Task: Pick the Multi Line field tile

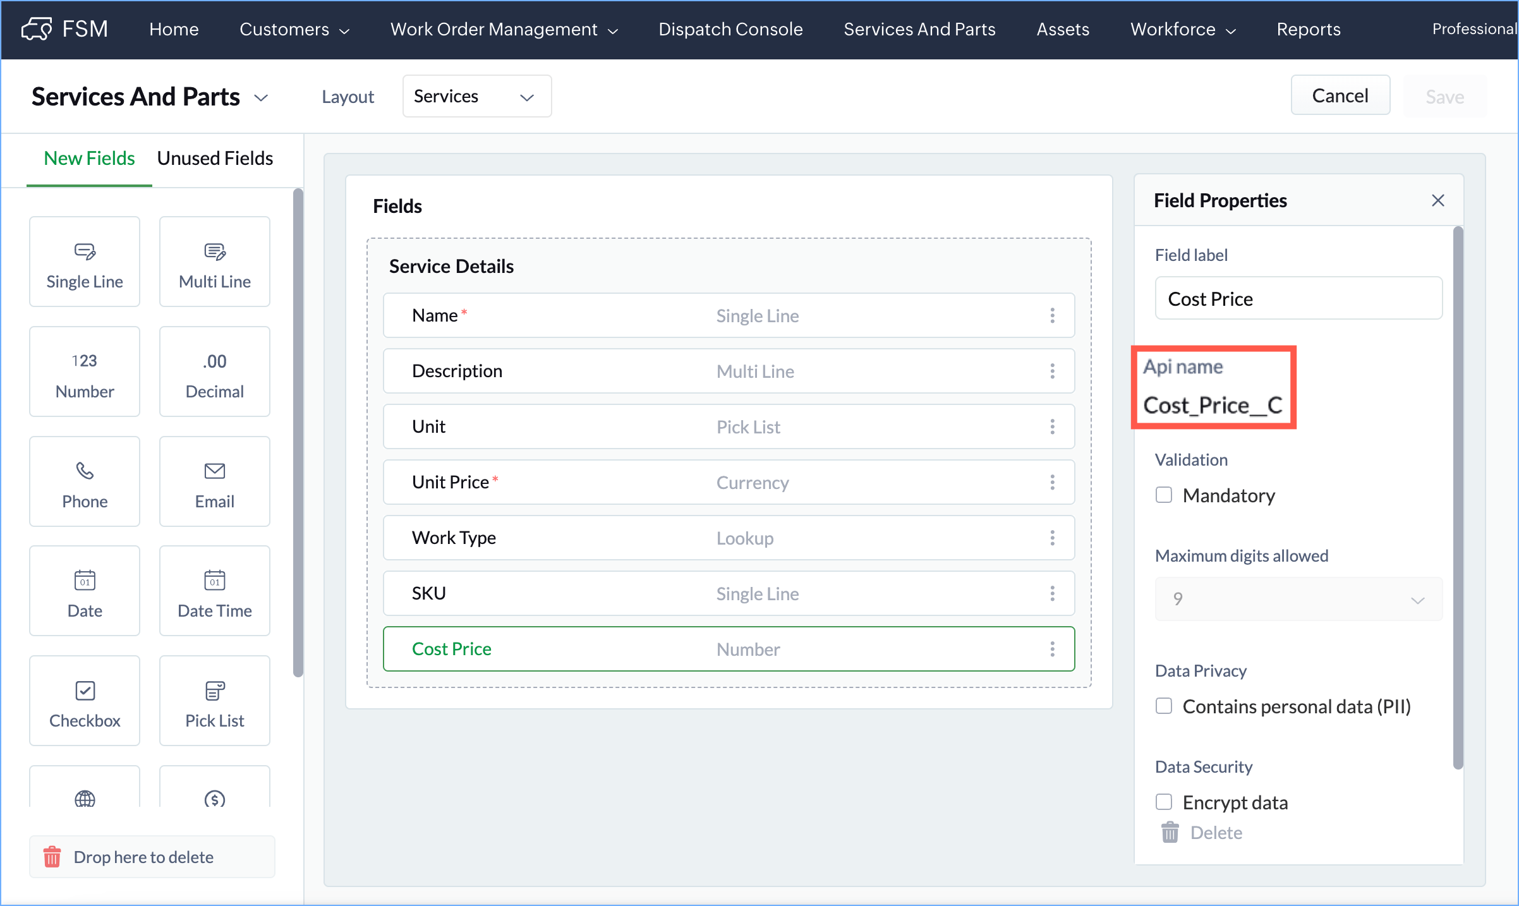Action: coord(214,262)
